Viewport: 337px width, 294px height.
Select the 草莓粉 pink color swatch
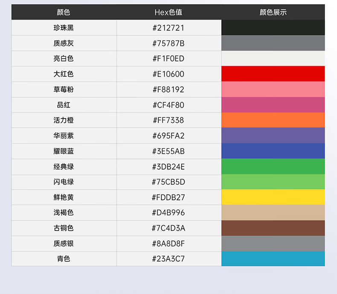tap(273, 89)
